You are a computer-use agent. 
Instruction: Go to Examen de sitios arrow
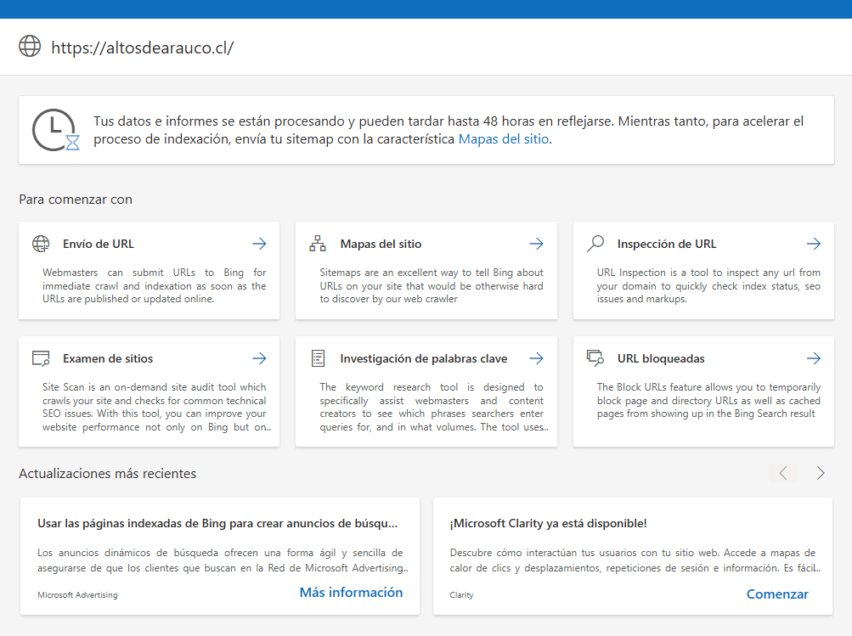[x=259, y=358]
